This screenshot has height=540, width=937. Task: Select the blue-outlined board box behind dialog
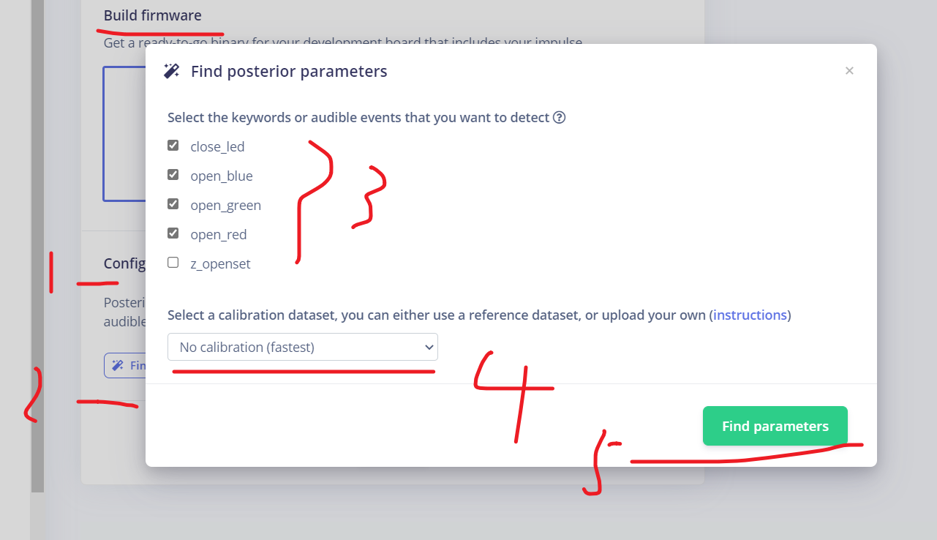pos(124,134)
